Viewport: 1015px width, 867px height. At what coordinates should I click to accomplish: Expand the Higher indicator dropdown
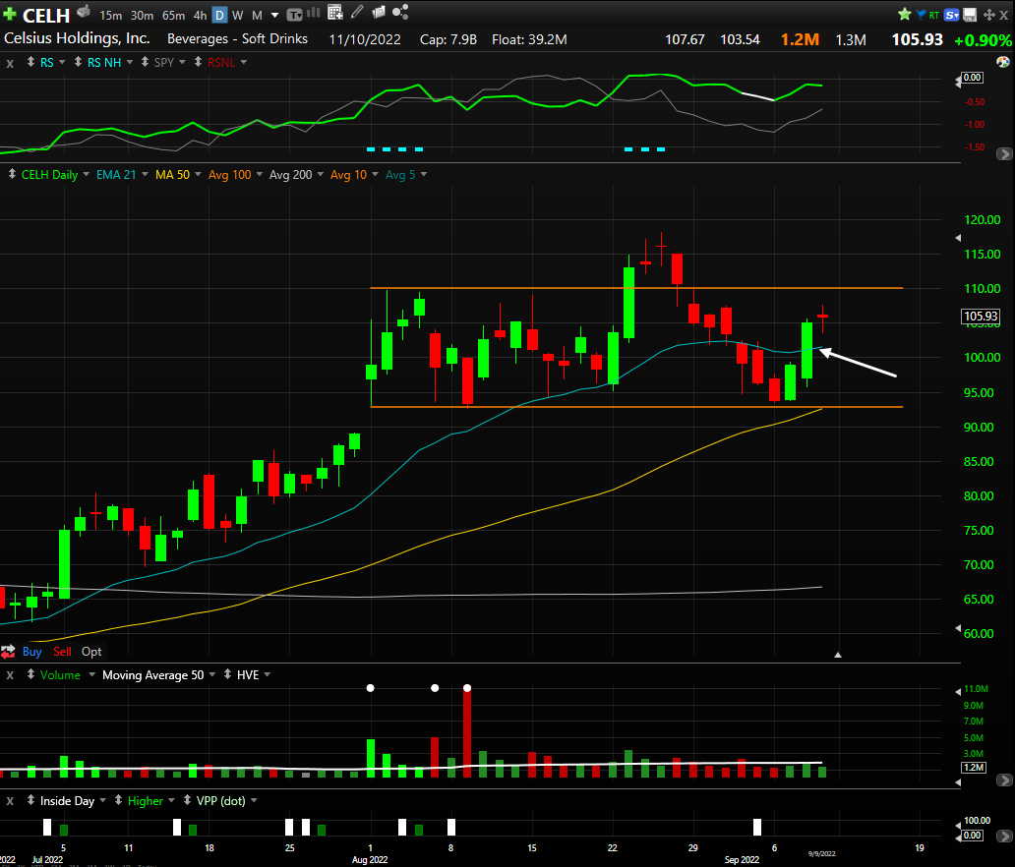coord(171,800)
